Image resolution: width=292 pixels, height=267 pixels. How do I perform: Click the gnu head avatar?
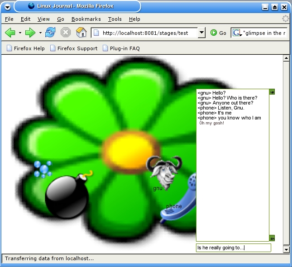click(x=165, y=171)
